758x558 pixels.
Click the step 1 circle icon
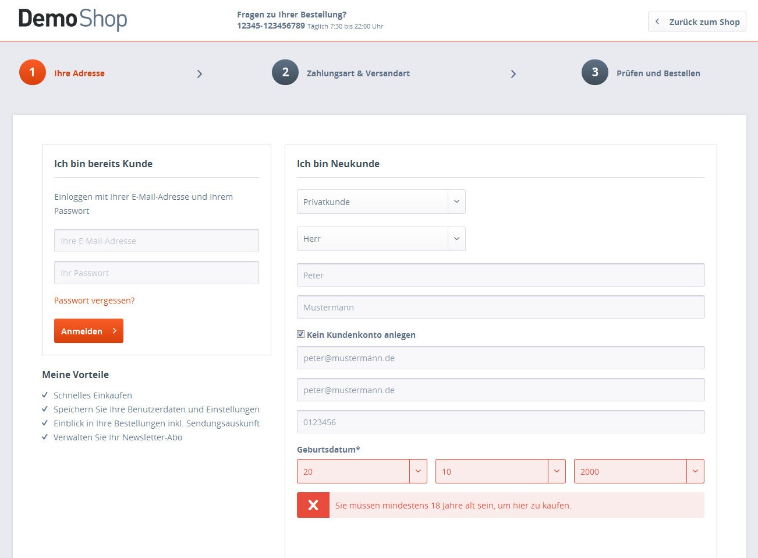click(x=33, y=72)
